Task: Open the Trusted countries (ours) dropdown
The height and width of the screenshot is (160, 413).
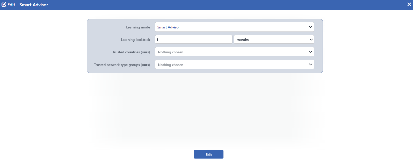Action: pos(235,52)
